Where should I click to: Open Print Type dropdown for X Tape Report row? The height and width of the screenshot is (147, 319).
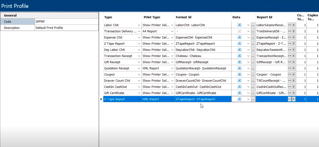click(x=172, y=99)
